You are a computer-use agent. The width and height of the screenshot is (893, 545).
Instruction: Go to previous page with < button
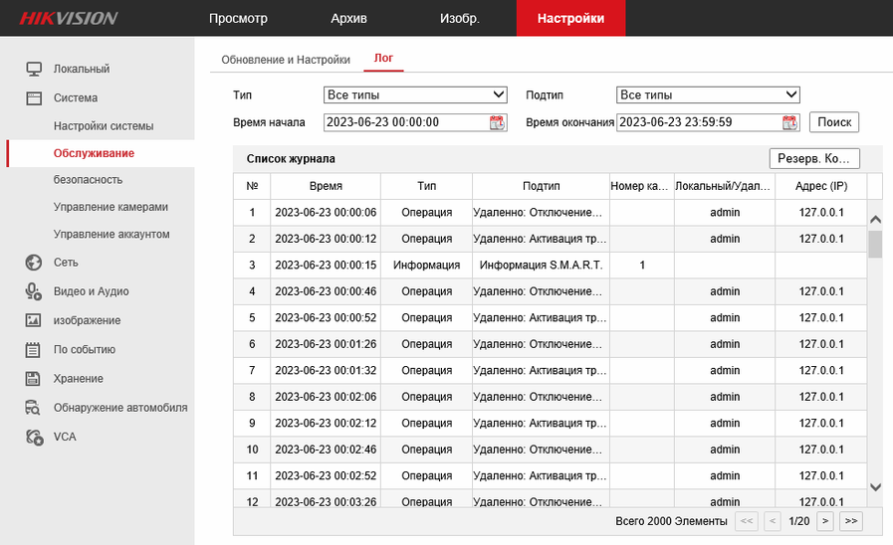pyautogui.click(x=773, y=521)
